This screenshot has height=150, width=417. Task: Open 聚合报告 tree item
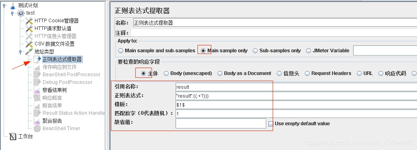point(52,121)
